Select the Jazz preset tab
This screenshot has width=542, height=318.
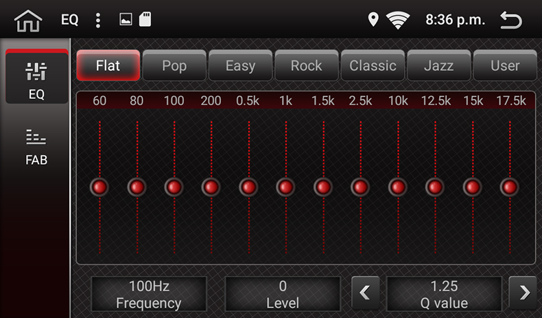coord(438,66)
